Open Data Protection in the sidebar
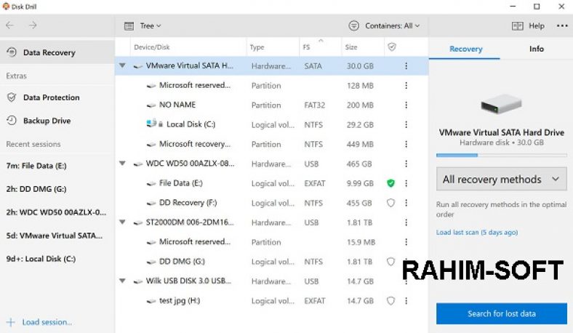This screenshot has width=573, height=333. click(57, 97)
